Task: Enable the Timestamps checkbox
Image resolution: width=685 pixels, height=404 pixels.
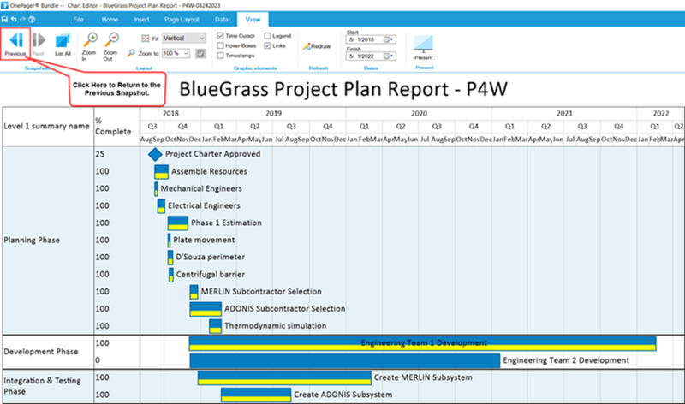Action: [x=220, y=56]
